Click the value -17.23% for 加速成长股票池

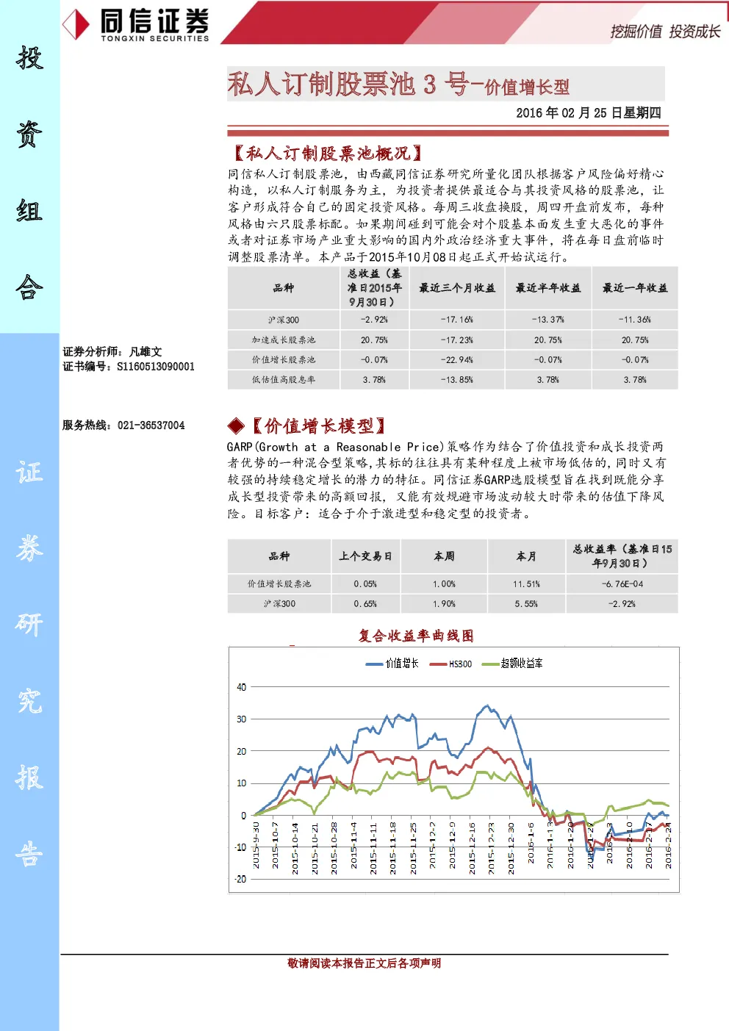(457, 340)
